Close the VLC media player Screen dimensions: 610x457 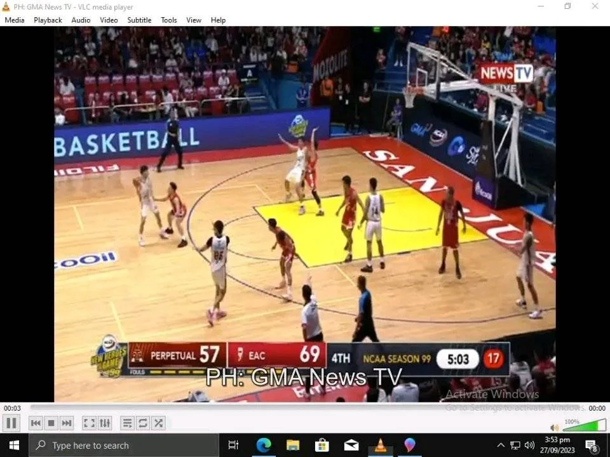pos(595,6)
